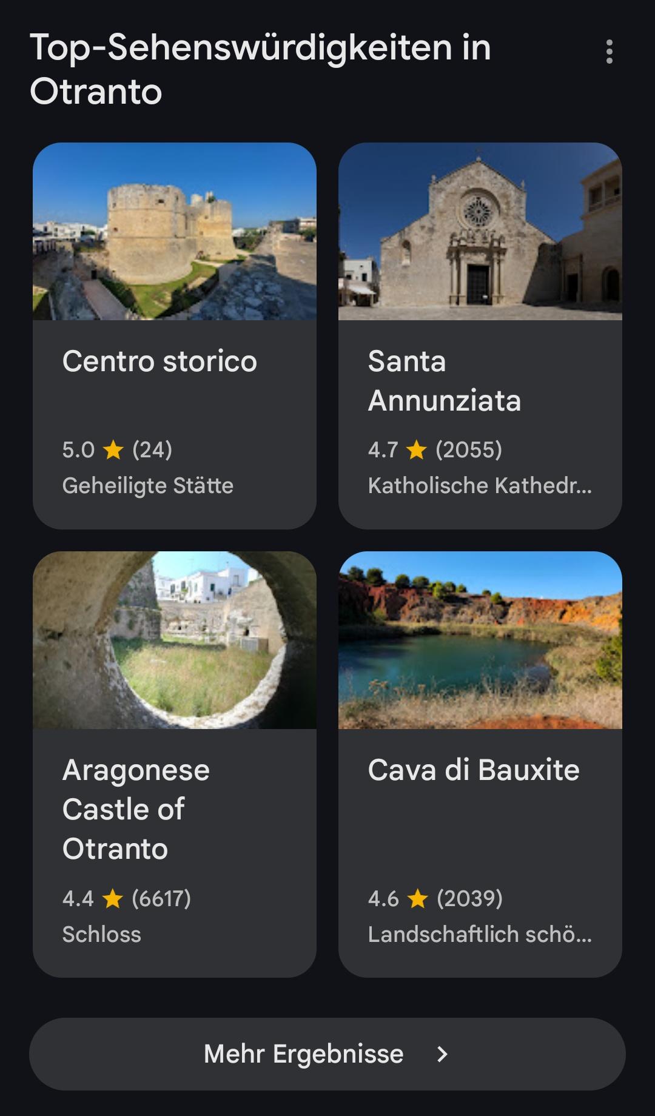This screenshot has width=655, height=1116.
Task: Tap the Schloss category label
Action: [x=101, y=935]
